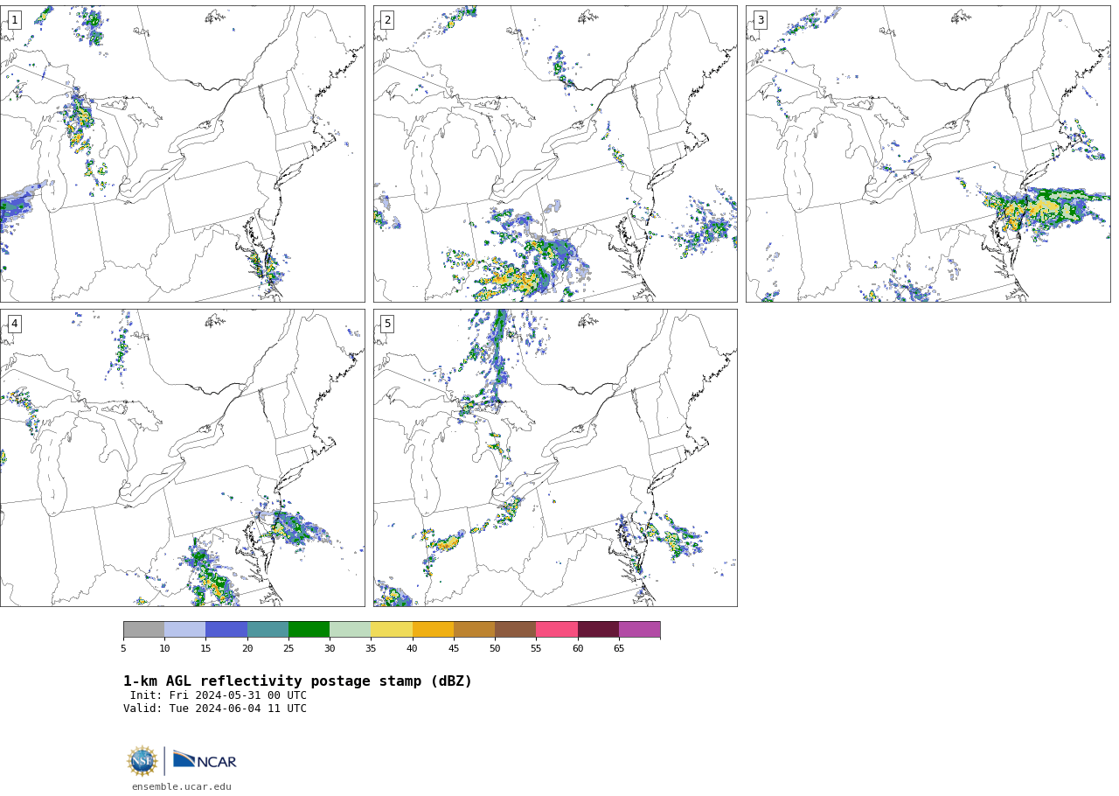Click the 'Valid: Tue 2024-06-04 11 UTC' text
1119x796 pixels.
[215, 709]
